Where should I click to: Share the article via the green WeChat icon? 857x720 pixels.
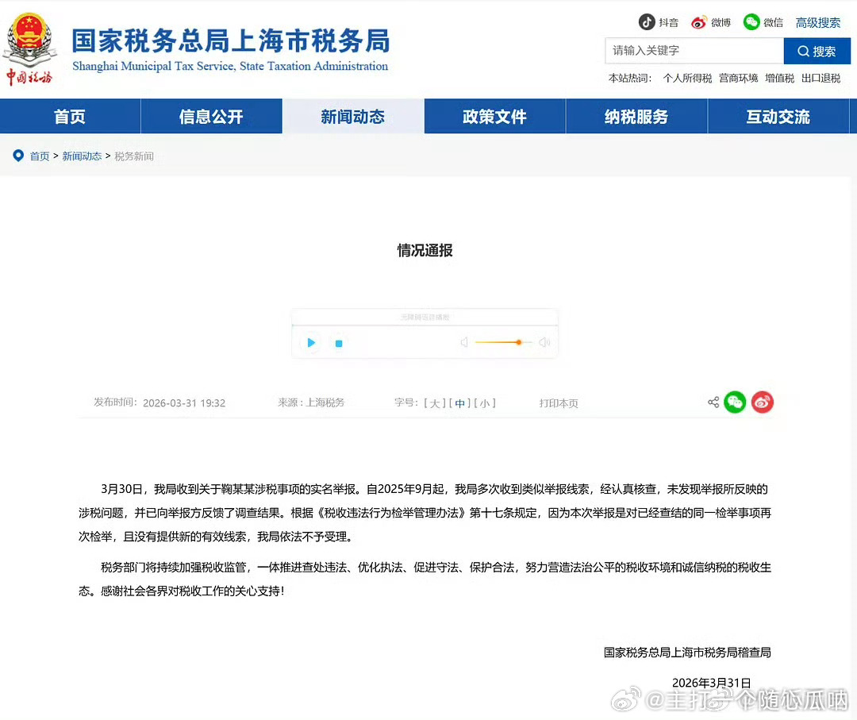[735, 402]
